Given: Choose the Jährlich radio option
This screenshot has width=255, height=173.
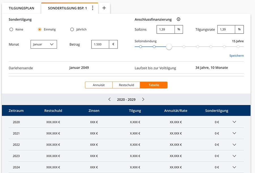Looking at the screenshot, I should click(72, 29).
